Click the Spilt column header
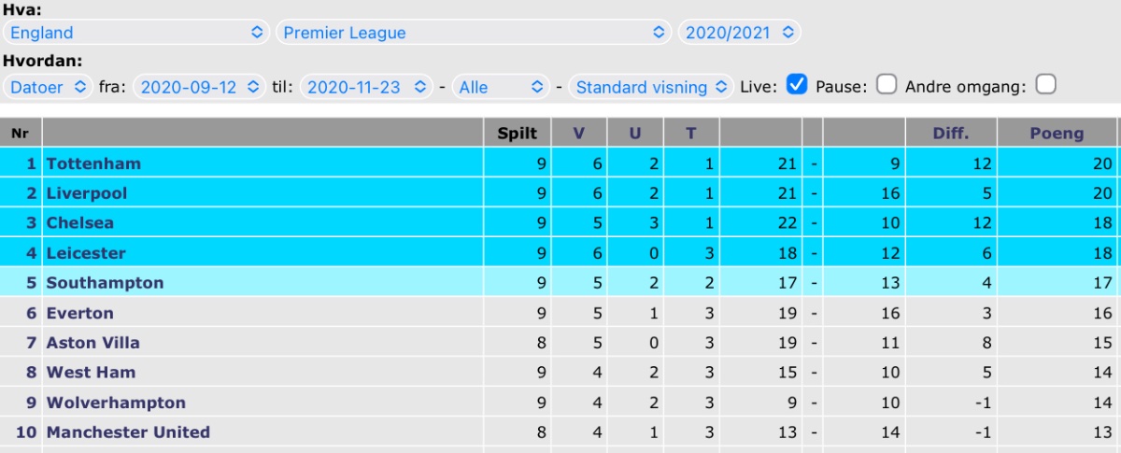 (x=517, y=133)
